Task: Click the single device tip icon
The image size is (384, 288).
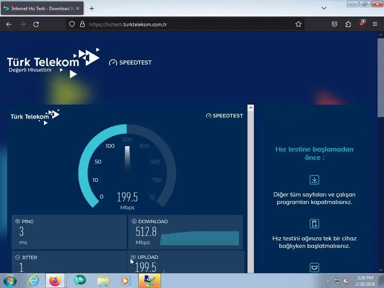Action: pos(315,223)
